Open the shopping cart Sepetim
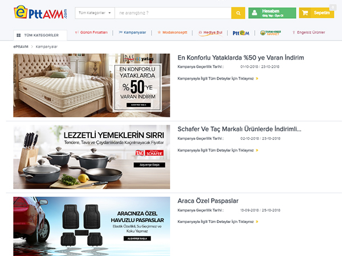This screenshot has height=256, width=342. coord(316,13)
